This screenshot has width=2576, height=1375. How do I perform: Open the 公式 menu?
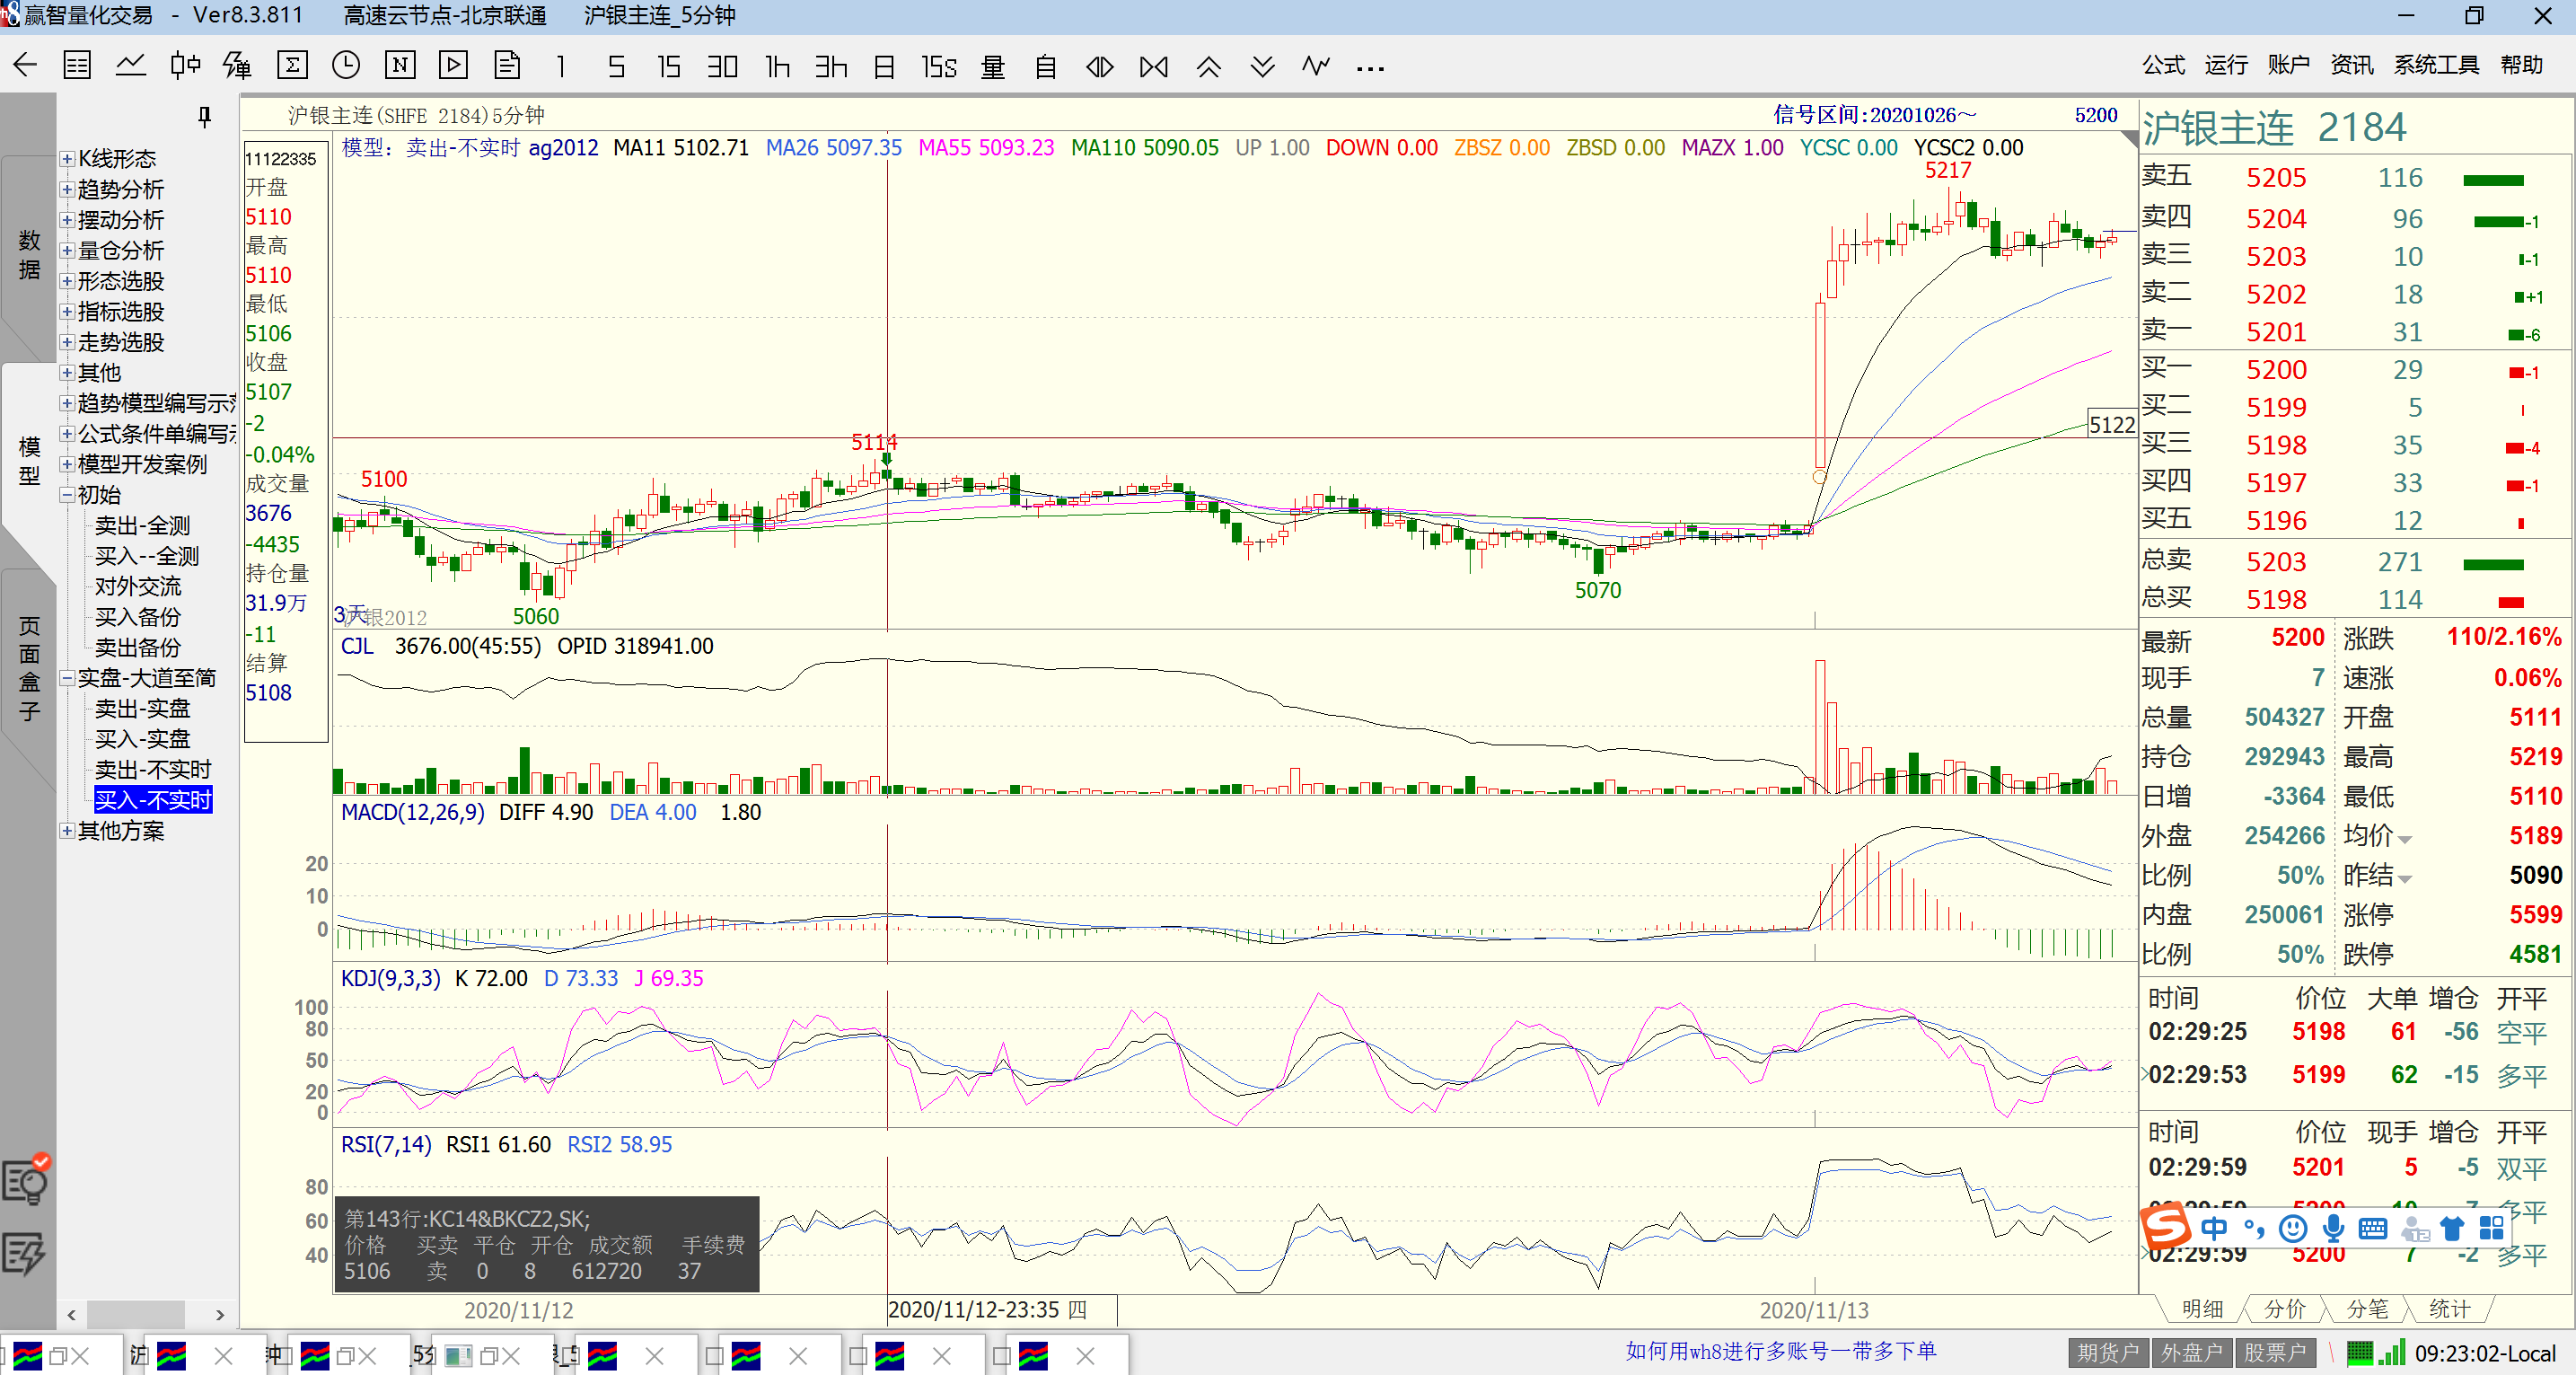click(x=2163, y=65)
